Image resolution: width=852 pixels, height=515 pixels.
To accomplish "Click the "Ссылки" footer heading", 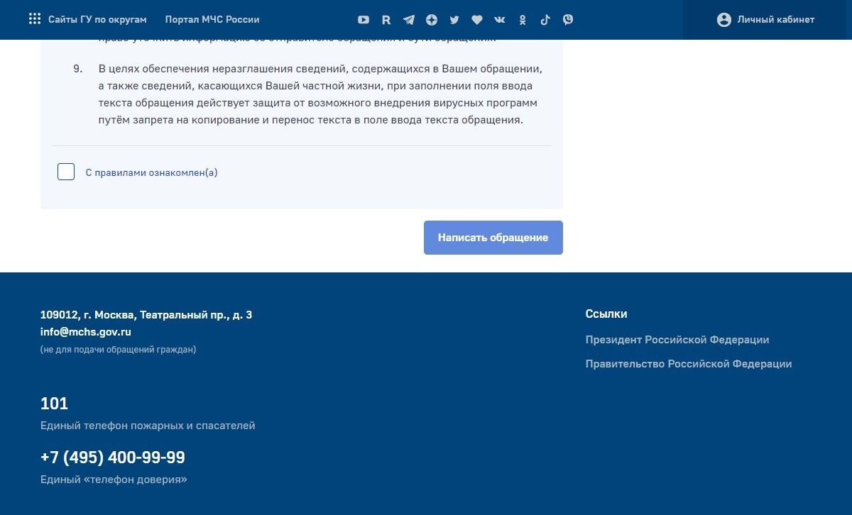I will click(x=606, y=314).
